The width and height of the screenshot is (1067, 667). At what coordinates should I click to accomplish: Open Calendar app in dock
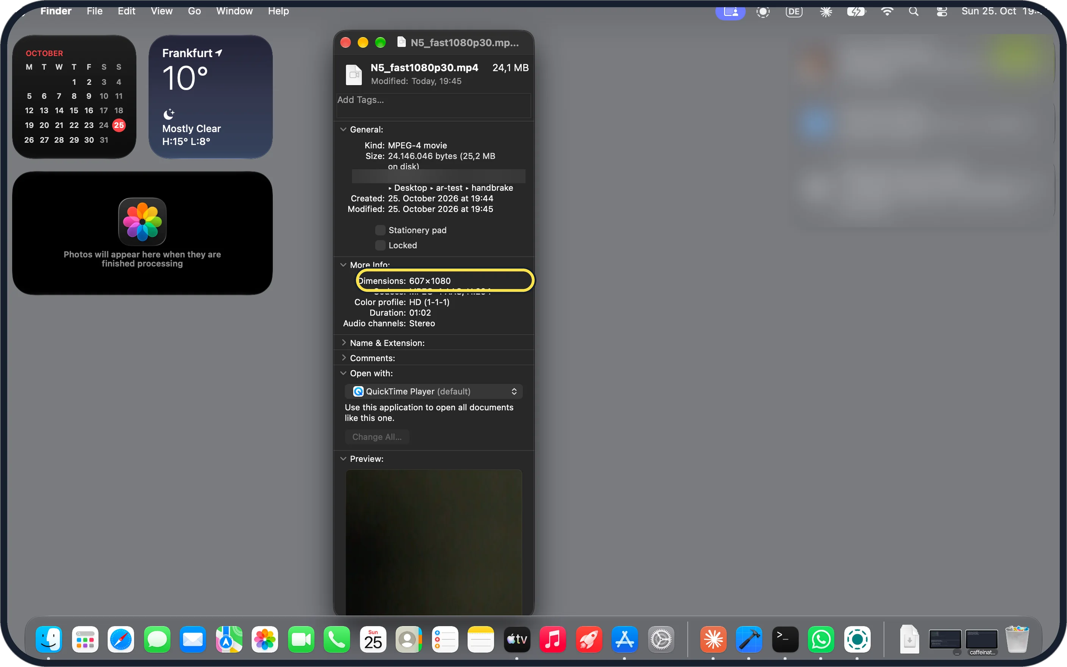[373, 639]
